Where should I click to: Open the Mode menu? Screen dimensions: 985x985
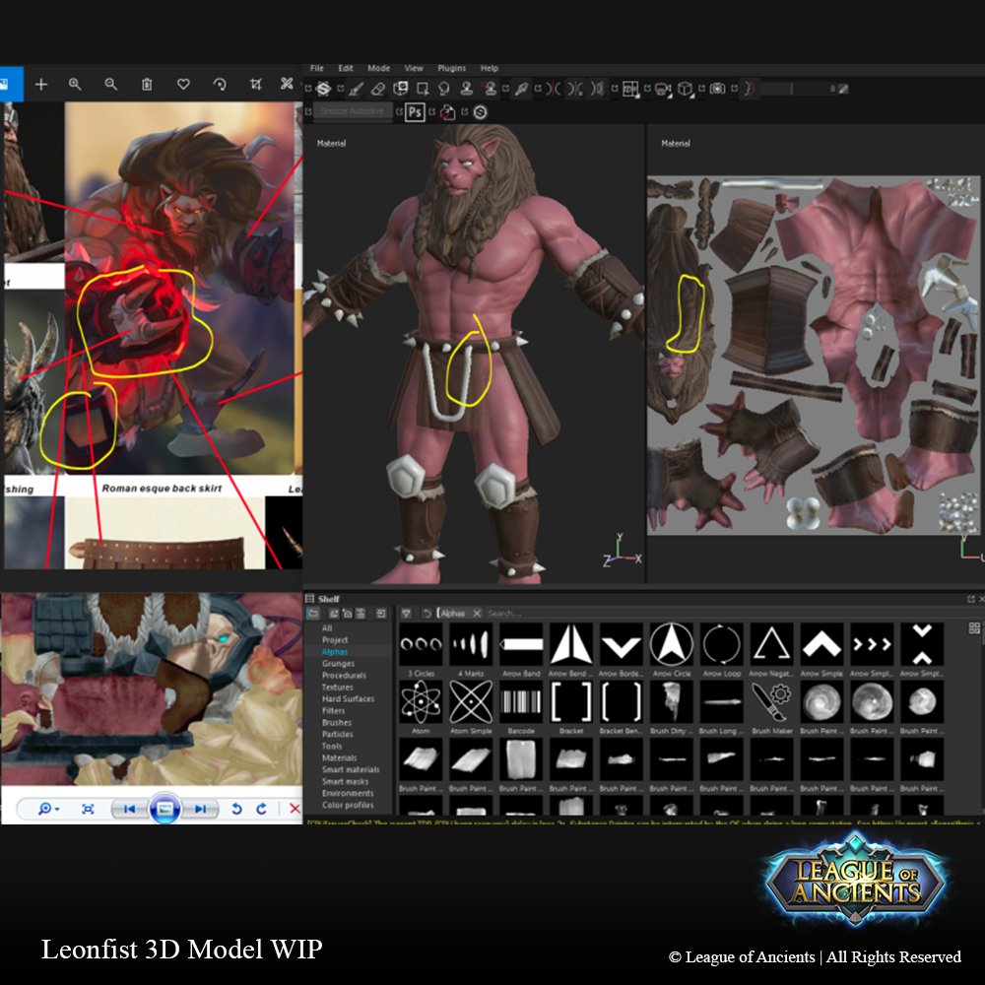pos(379,69)
